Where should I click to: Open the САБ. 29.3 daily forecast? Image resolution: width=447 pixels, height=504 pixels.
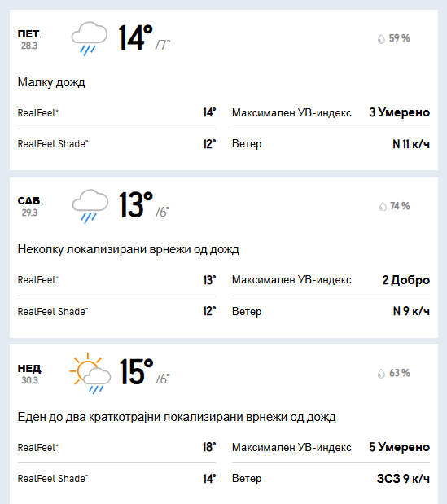point(224,257)
